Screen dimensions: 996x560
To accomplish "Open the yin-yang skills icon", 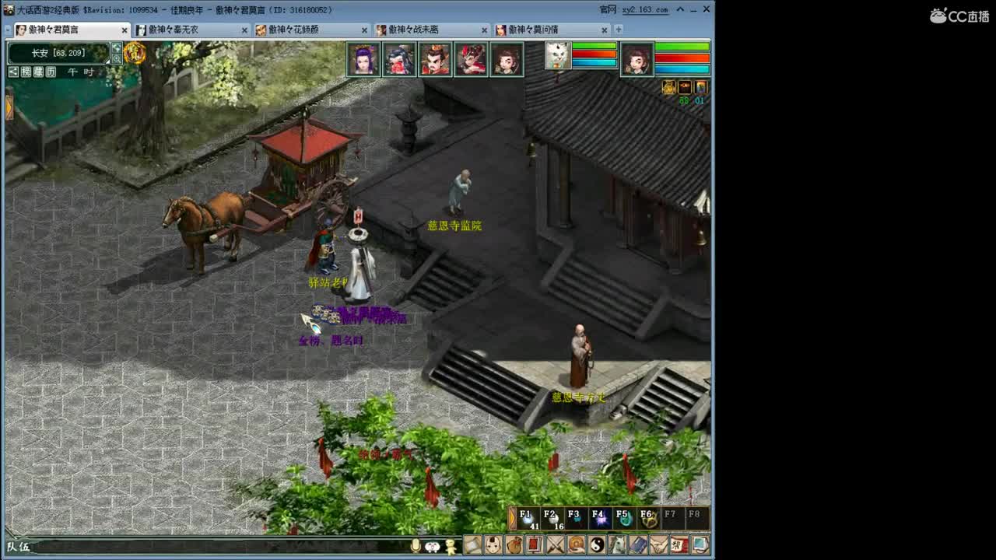I will [597, 545].
